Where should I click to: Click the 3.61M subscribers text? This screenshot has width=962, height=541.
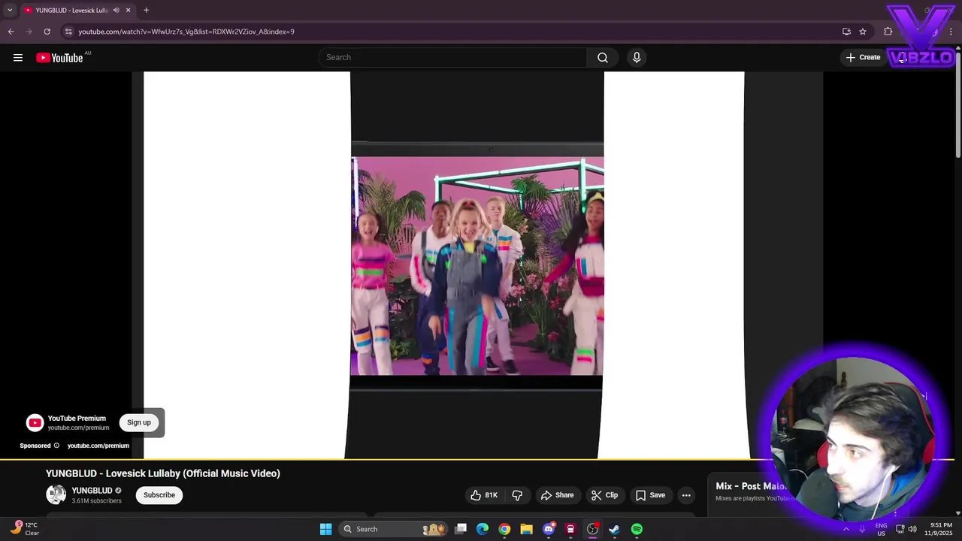coord(96,501)
